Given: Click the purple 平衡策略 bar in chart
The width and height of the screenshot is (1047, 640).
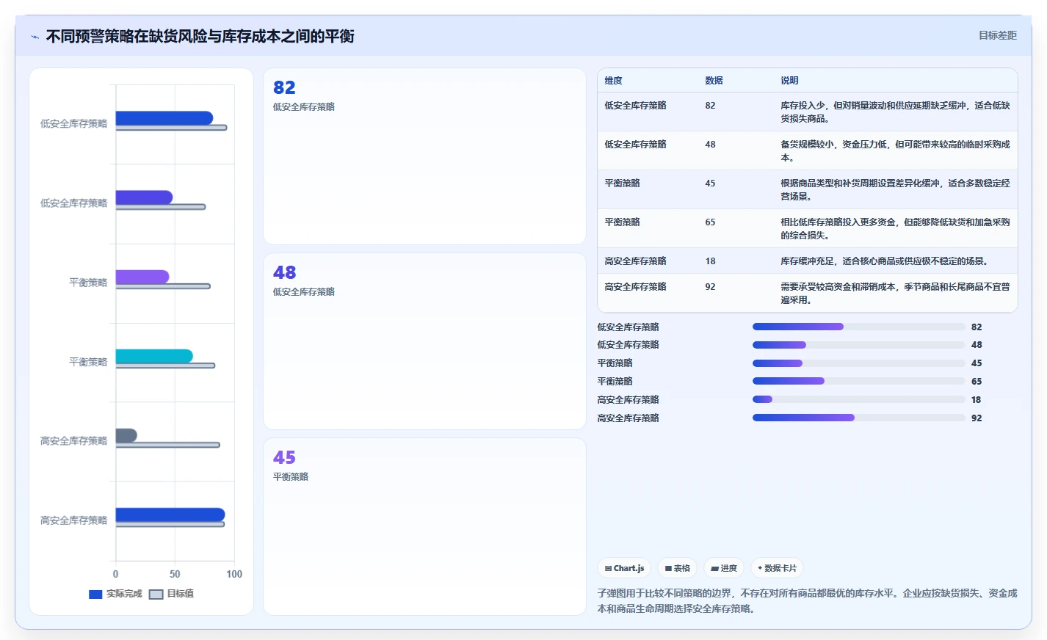Looking at the screenshot, I should (142, 277).
